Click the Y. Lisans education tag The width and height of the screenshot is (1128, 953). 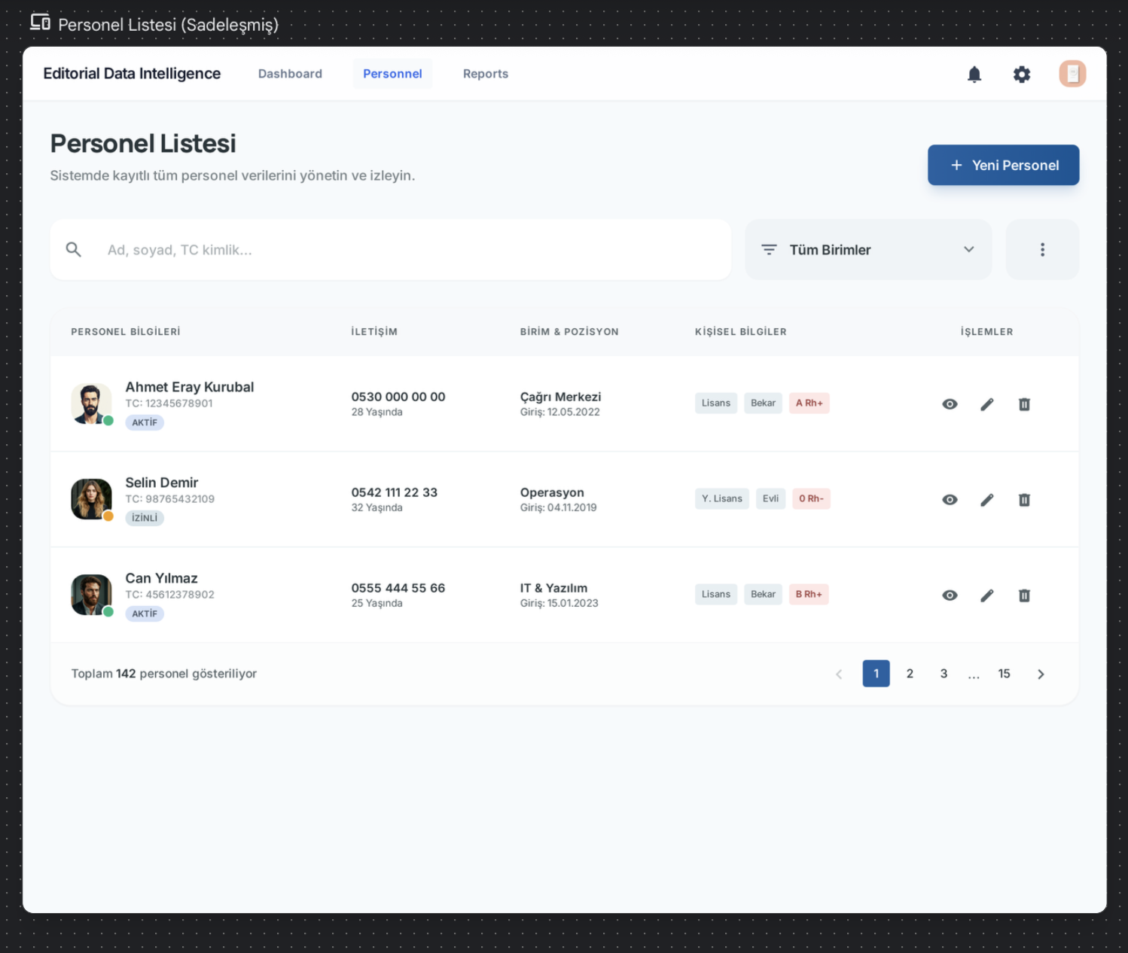pos(722,498)
